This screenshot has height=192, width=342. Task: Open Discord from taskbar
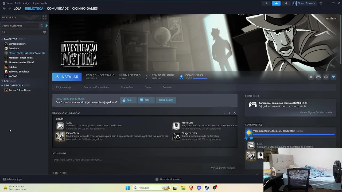click(x=199, y=188)
